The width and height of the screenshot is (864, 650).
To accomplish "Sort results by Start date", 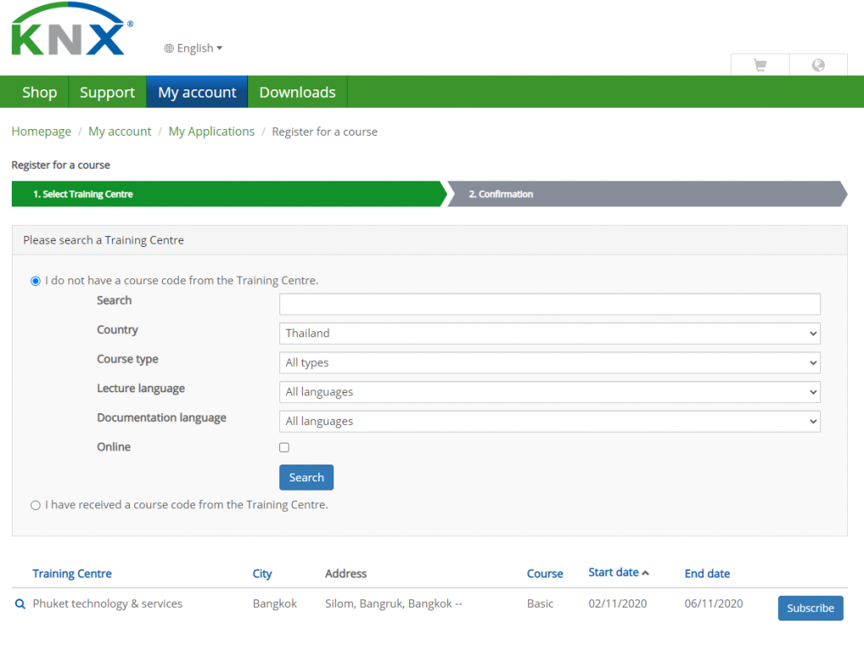I will tap(618, 572).
